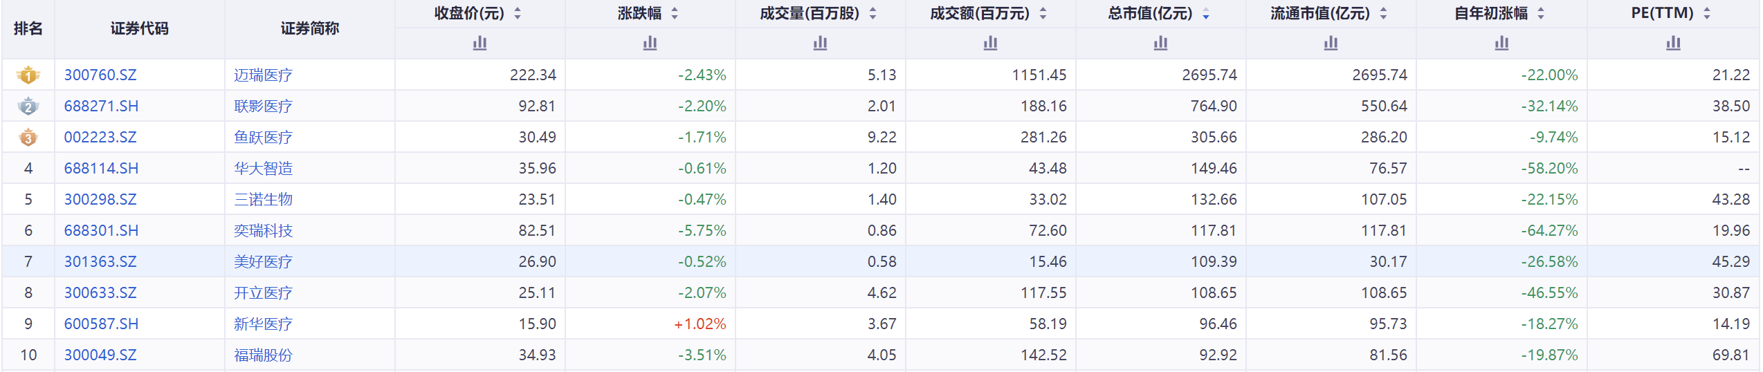Open 联影医疗 stock name link
The width and height of the screenshot is (1763, 372).
[x=263, y=106]
